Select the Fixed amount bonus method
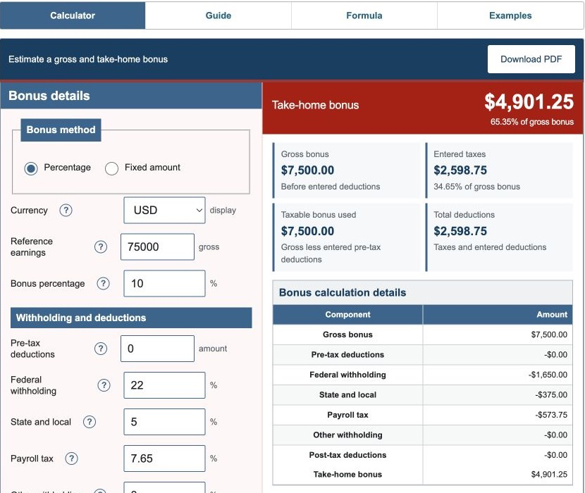This screenshot has width=585, height=493. [x=111, y=168]
